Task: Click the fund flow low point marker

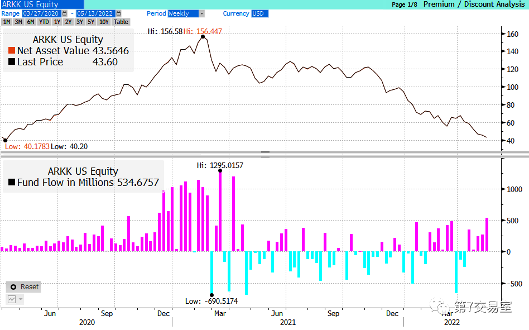Action: click(211, 295)
